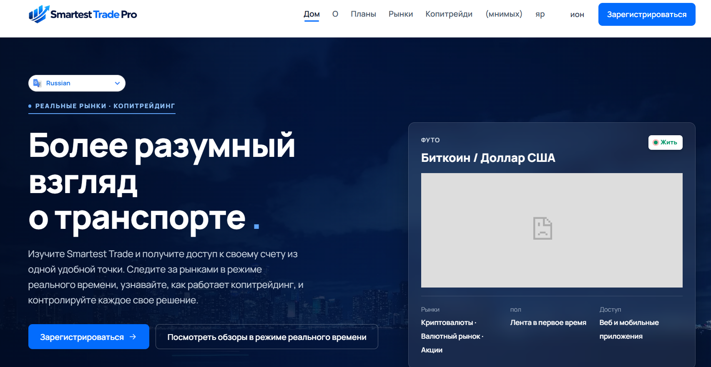Click the "ФУТО" label in the card
Screen dimensions: 711x367
click(x=430, y=140)
